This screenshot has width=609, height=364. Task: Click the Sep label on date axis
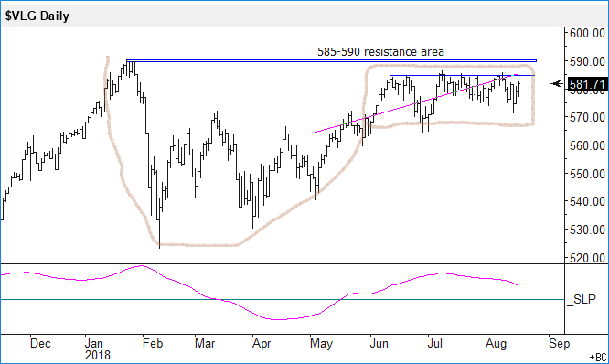559,344
